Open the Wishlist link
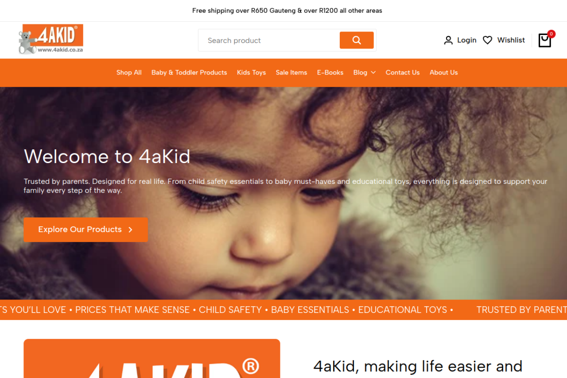This screenshot has height=378, width=567. pyautogui.click(x=511, y=40)
